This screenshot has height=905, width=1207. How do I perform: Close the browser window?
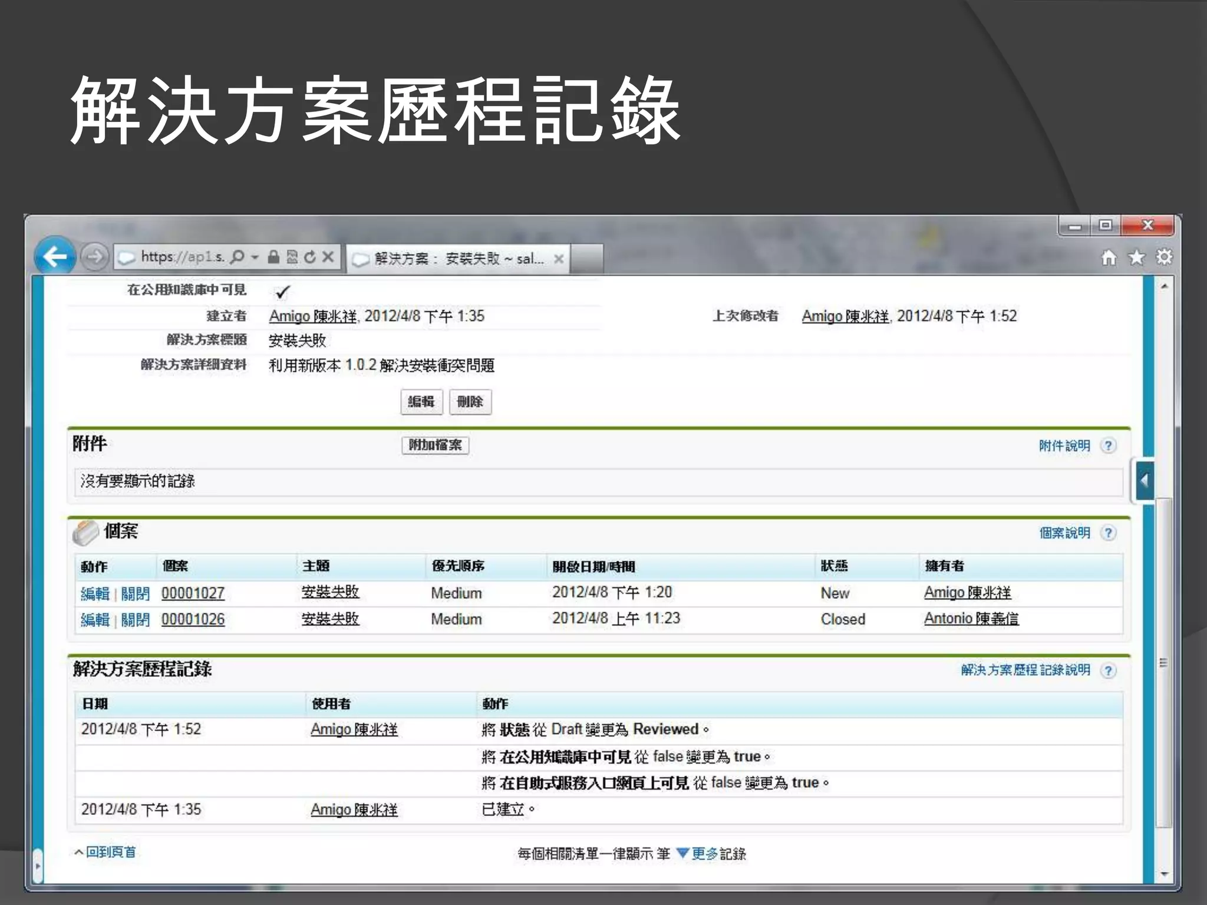pyautogui.click(x=1147, y=225)
